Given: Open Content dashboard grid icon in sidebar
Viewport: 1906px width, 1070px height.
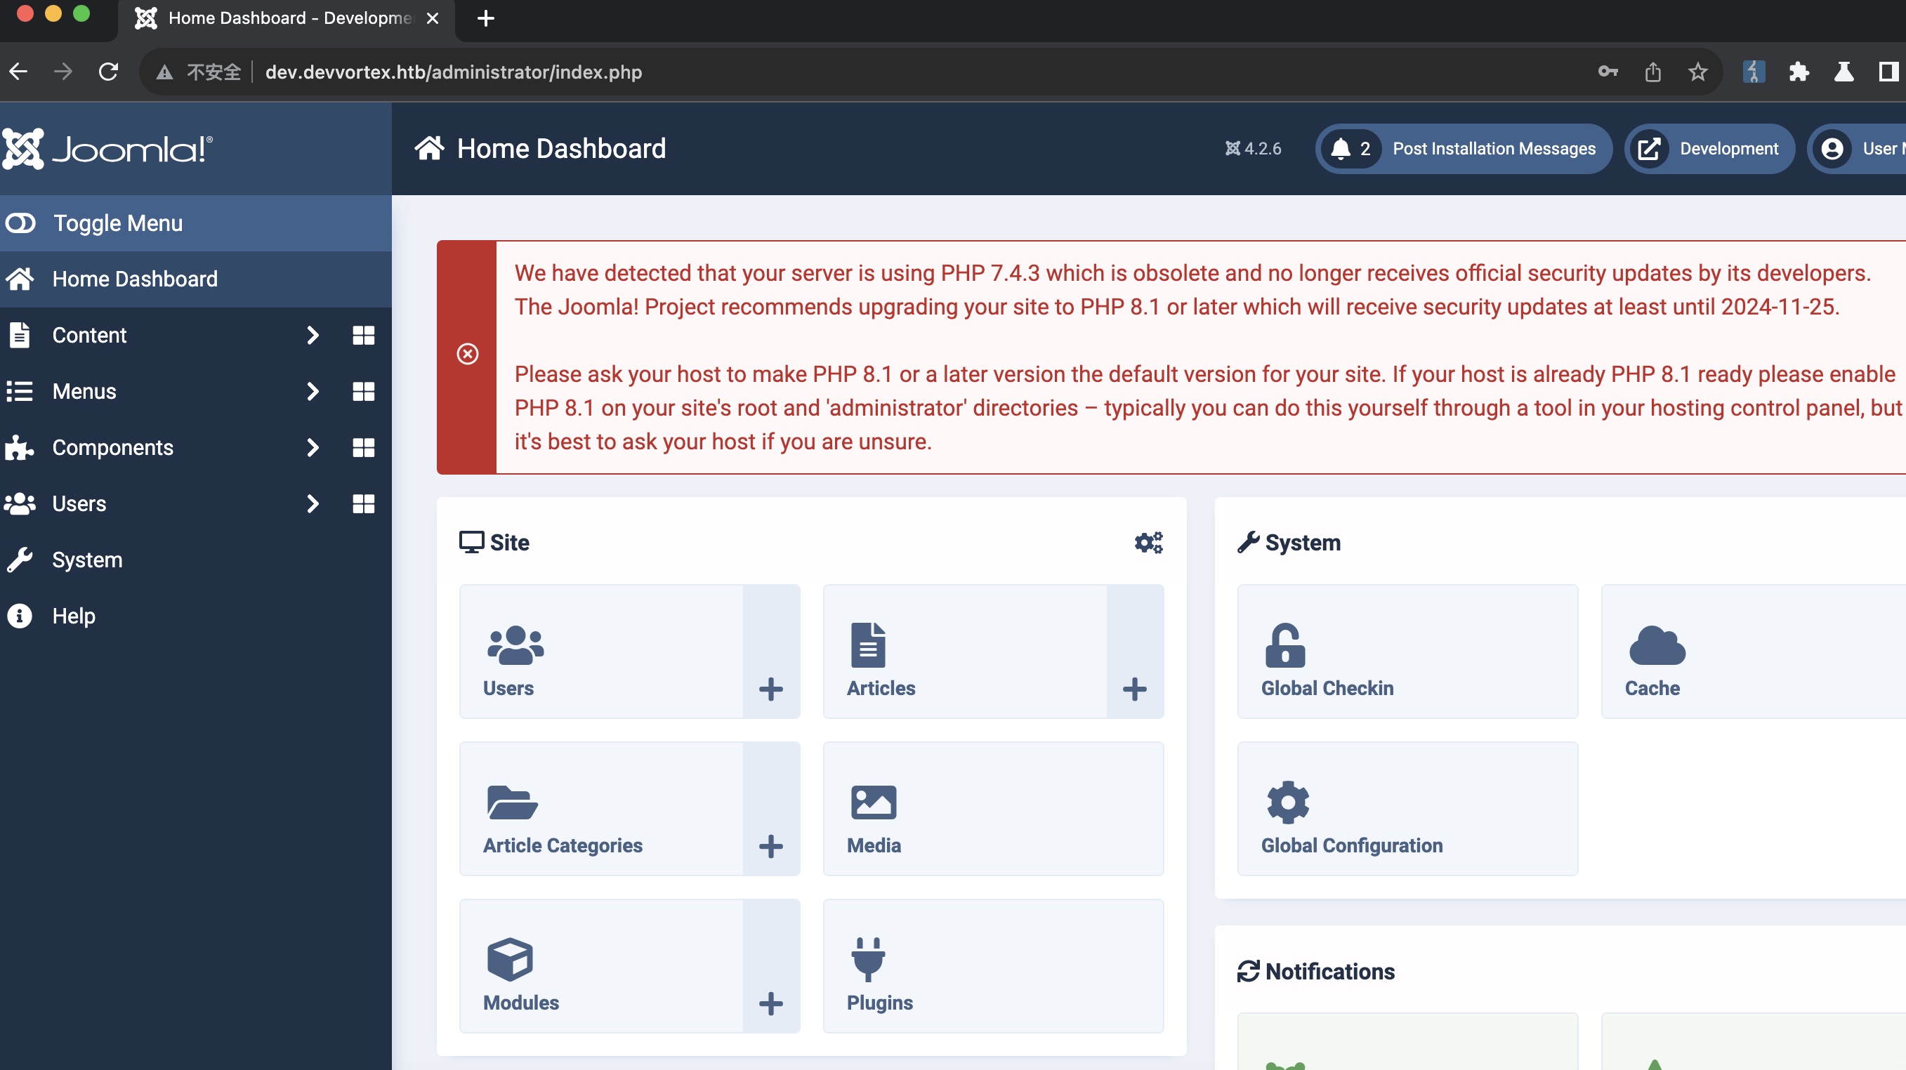Looking at the screenshot, I should [x=363, y=335].
